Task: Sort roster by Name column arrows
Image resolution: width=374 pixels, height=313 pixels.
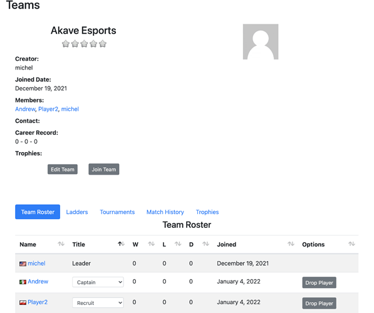Action: [x=61, y=244]
